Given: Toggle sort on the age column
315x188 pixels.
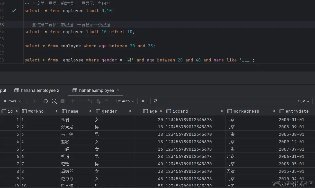Looking at the screenshot, I should coord(161,111).
